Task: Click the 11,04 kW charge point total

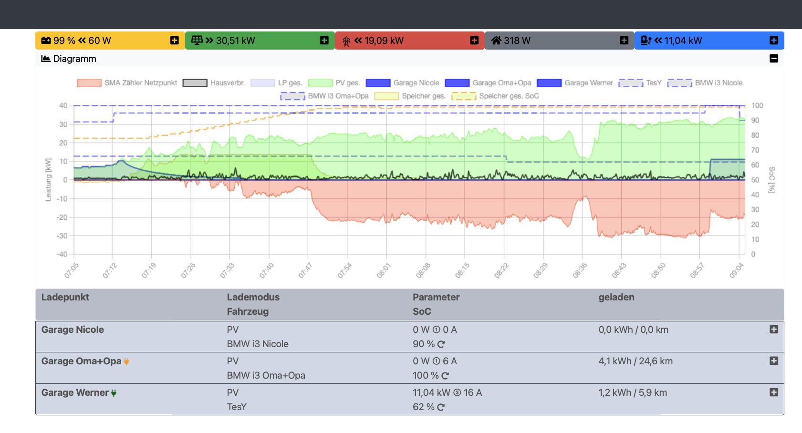Action: point(683,41)
